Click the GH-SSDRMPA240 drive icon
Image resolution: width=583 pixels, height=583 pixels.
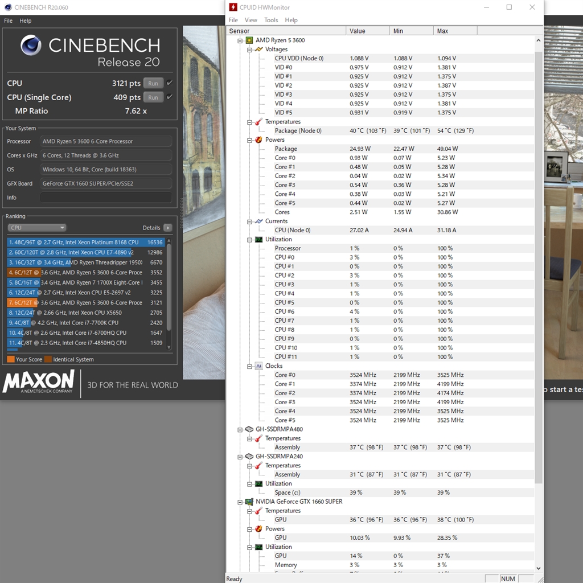249,456
